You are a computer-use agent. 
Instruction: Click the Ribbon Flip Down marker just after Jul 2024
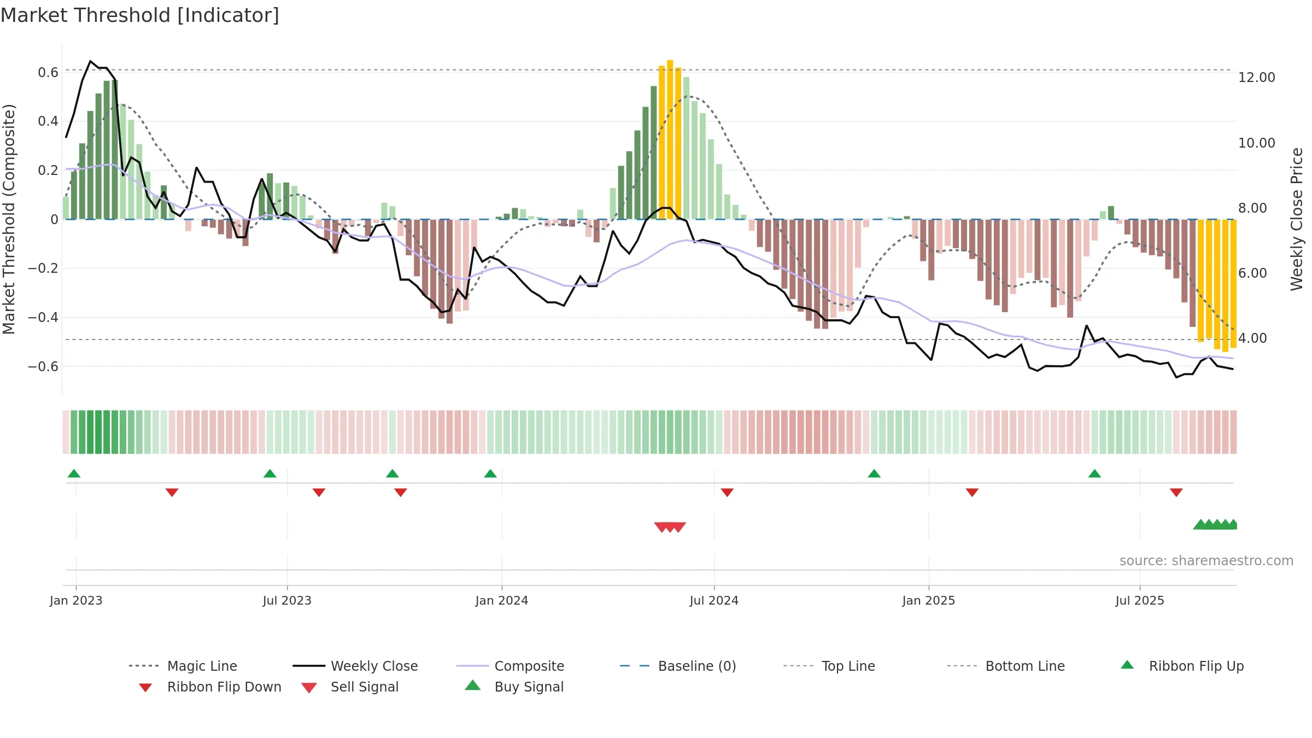[x=727, y=493]
